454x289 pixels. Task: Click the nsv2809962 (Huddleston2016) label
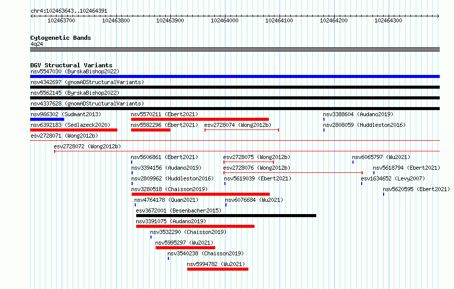pyautogui.click(x=172, y=178)
